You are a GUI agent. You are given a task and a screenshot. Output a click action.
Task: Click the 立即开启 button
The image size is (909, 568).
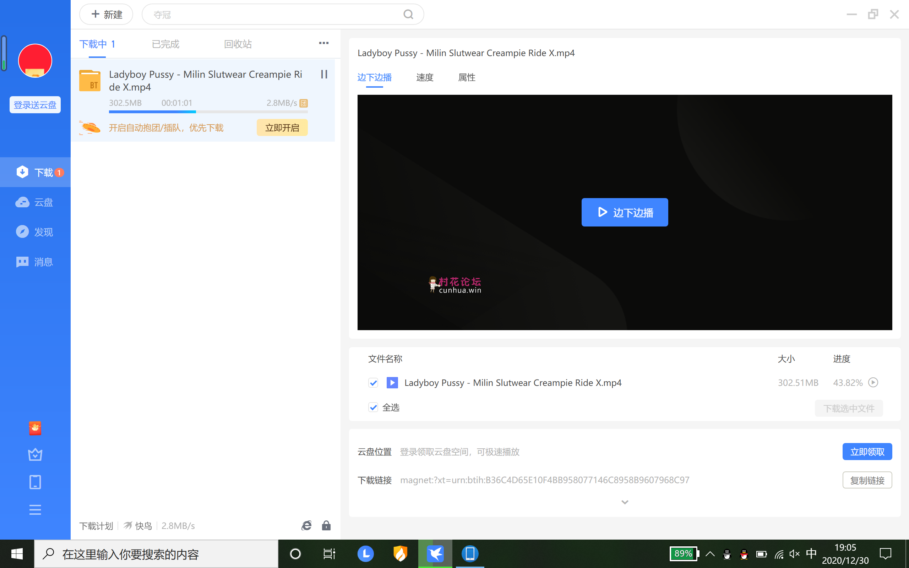pyautogui.click(x=282, y=128)
